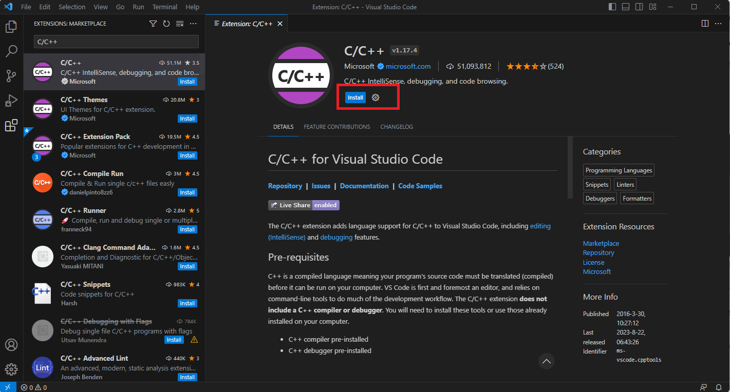The height and width of the screenshot is (392, 730).
Task: Open the Terminal menu
Action: pyautogui.click(x=165, y=7)
